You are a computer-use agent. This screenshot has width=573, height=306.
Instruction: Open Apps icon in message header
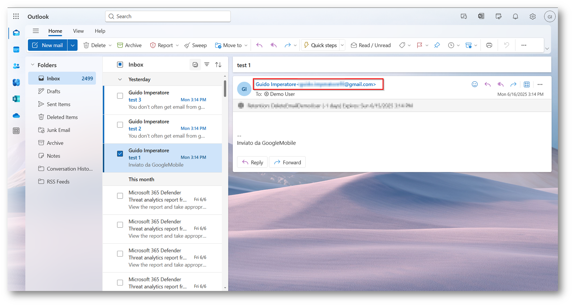[526, 84]
